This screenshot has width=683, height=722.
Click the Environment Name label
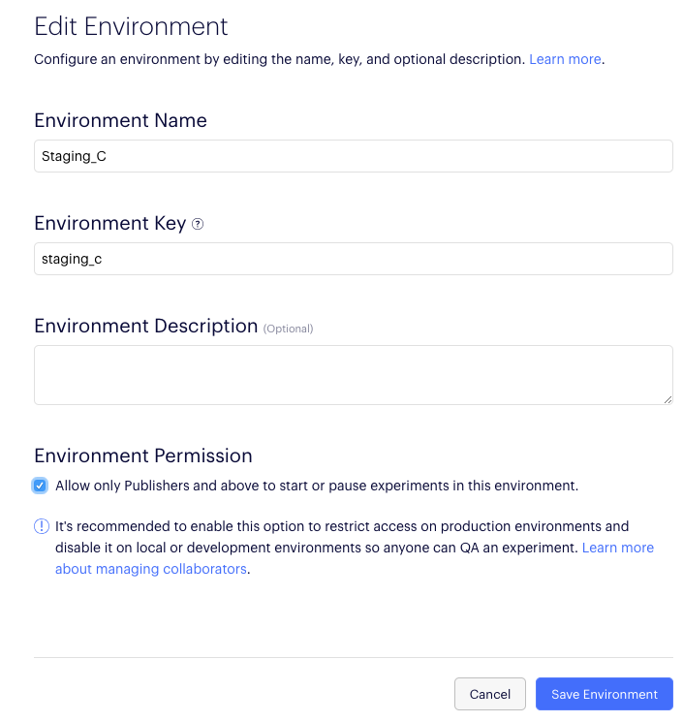pos(120,120)
